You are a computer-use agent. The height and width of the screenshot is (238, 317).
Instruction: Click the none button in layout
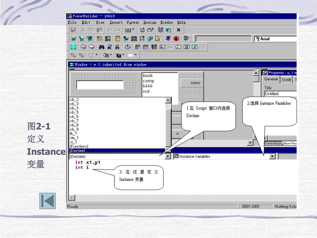coord(192,83)
